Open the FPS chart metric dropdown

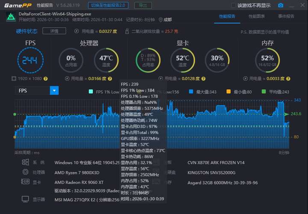click(x=54, y=91)
